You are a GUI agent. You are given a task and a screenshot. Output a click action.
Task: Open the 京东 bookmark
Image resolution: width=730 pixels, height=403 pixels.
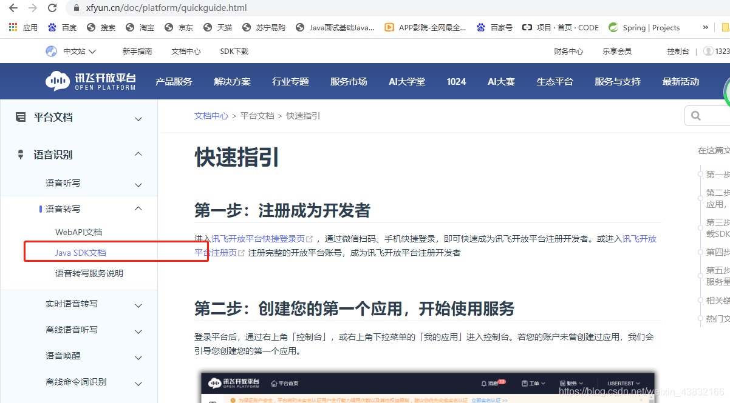point(179,27)
